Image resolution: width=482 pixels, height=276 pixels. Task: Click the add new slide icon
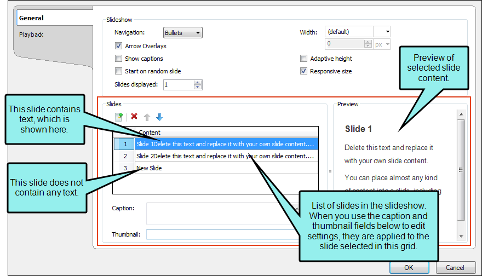119,117
